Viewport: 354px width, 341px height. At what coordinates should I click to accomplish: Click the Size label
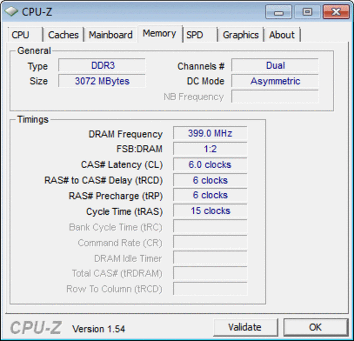pos(39,81)
